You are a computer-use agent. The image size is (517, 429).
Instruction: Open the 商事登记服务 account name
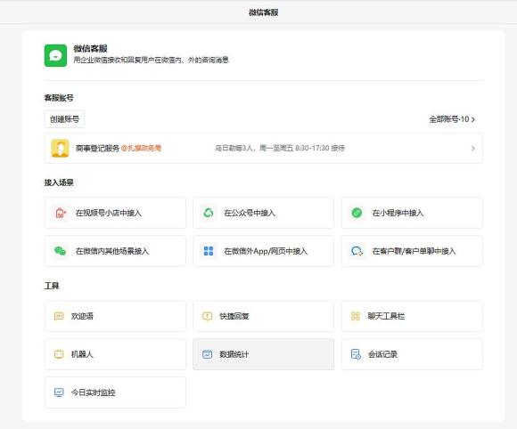click(97, 148)
